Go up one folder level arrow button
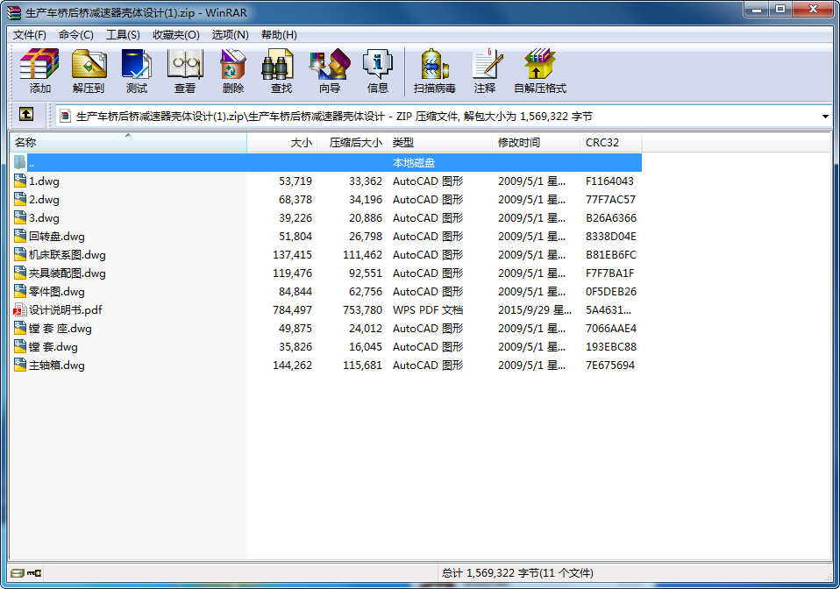The height and width of the screenshot is (589, 840). point(26,115)
